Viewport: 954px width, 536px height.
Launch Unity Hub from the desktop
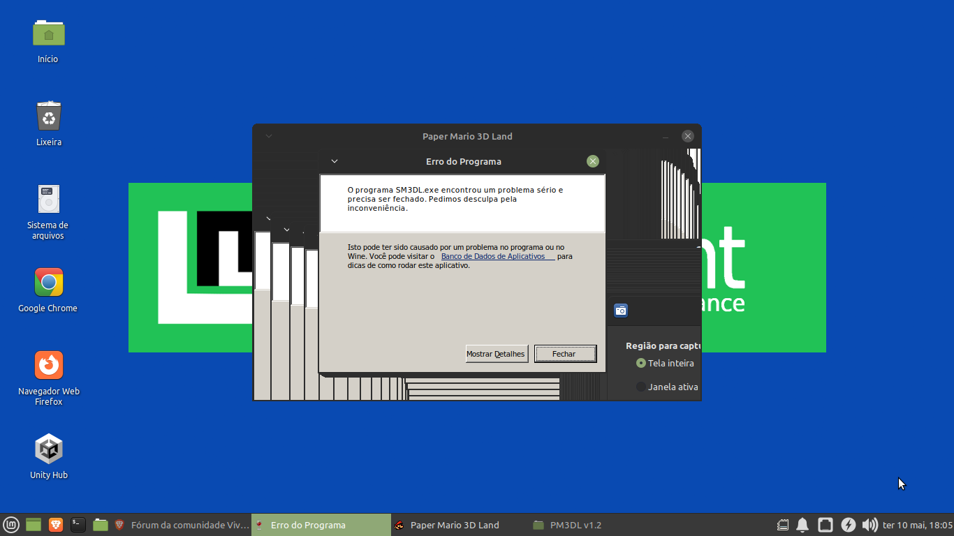pyautogui.click(x=49, y=449)
